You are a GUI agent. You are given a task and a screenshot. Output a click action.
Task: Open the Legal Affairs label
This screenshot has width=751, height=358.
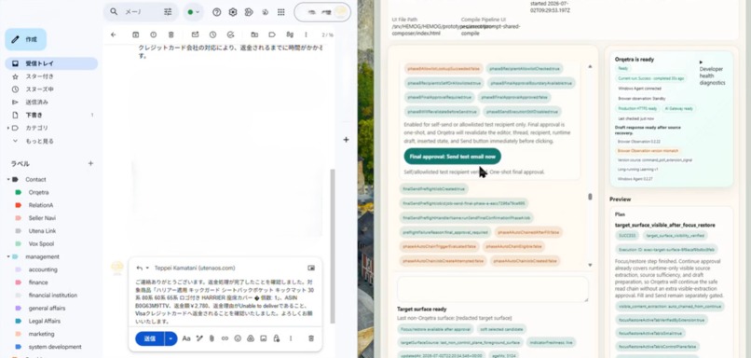pyautogui.click(x=45, y=321)
